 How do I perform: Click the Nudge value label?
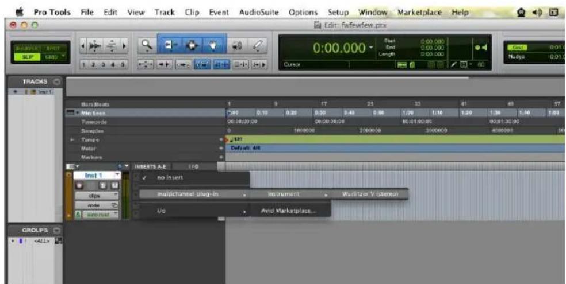tap(517, 56)
